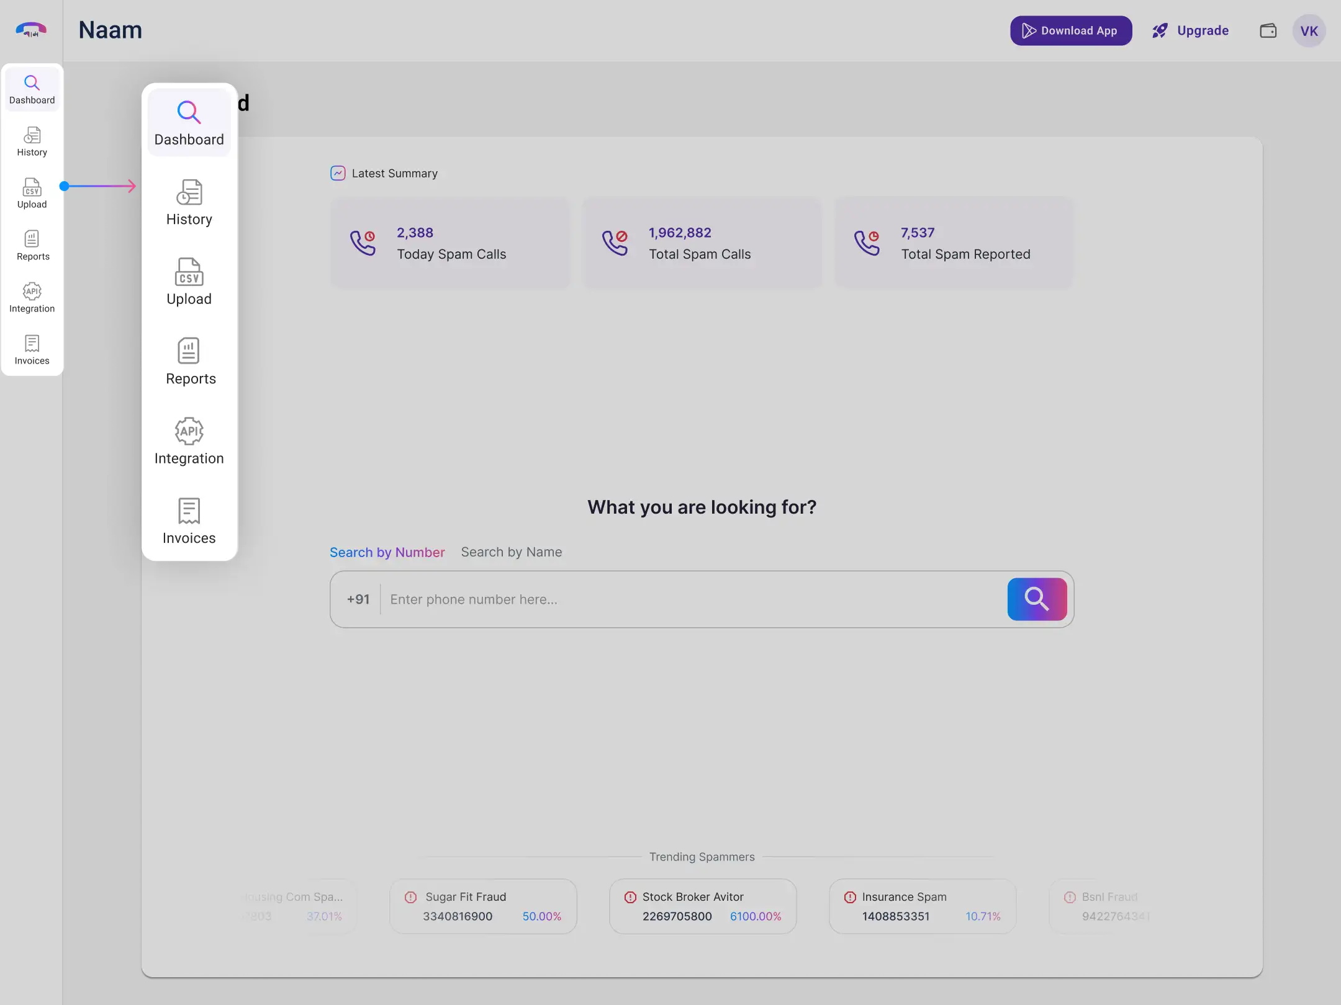Select the Insurance Spam trending card

(921, 906)
